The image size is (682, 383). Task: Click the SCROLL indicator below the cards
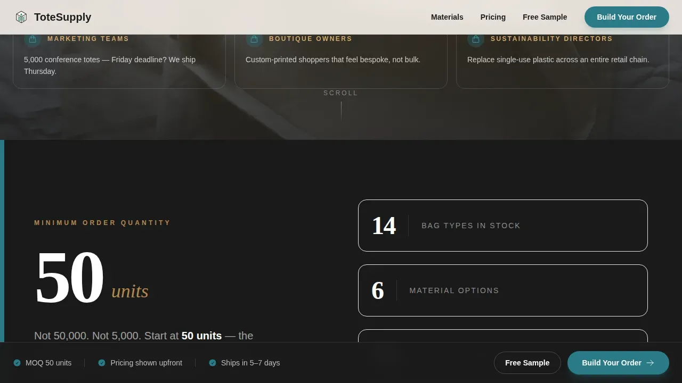pos(341,93)
